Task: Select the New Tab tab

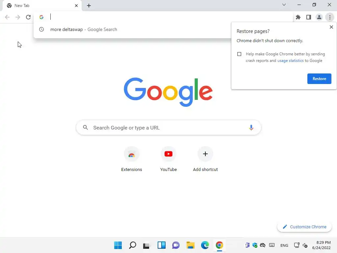Action: pyautogui.click(x=42, y=6)
